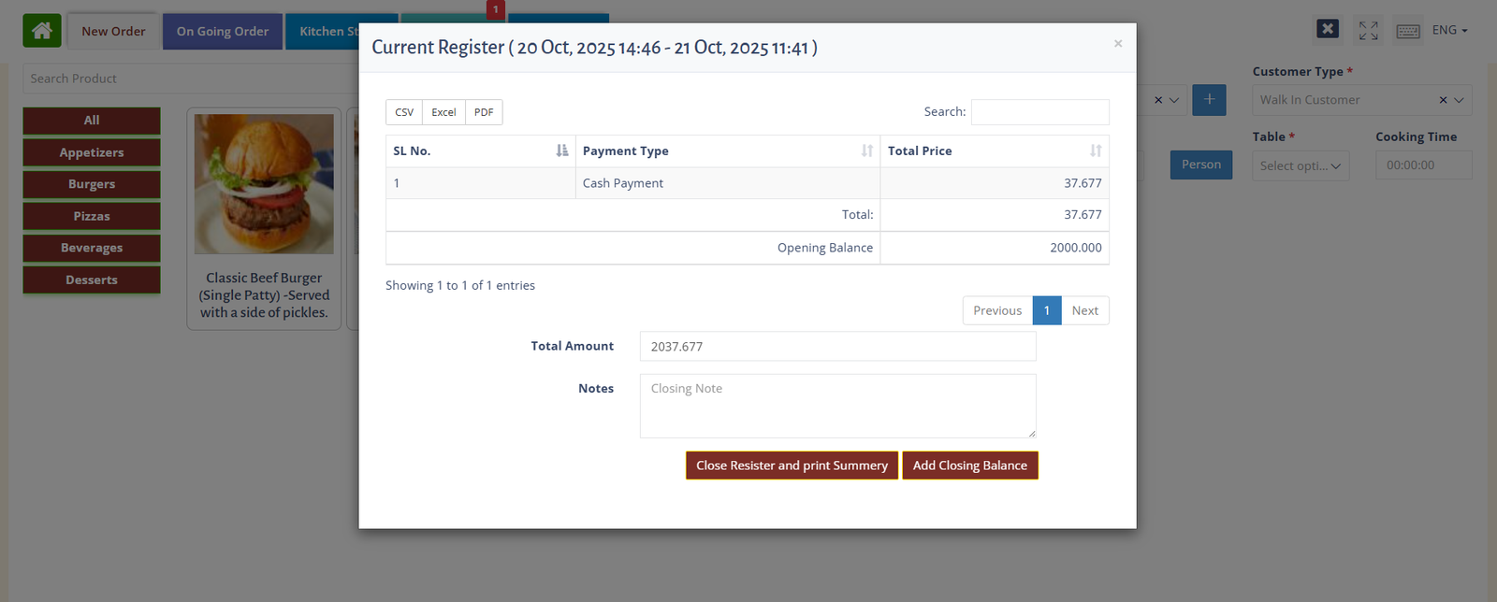Image resolution: width=1497 pixels, height=602 pixels.
Task: Select the Classic Beef Burger thumbnail
Action: coord(264,184)
